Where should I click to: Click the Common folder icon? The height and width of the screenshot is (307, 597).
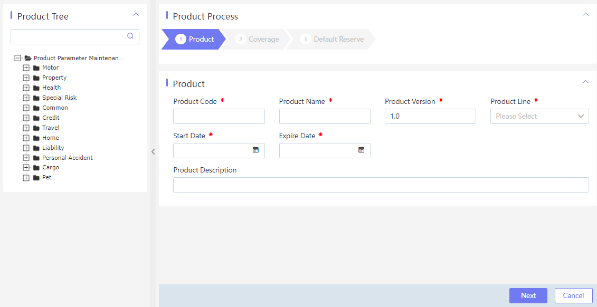coord(36,108)
